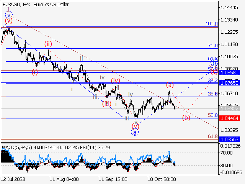The height and width of the screenshot is (184, 245).
Task: Select the 100.0 Fibonacci level label
Action: tap(212, 24)
